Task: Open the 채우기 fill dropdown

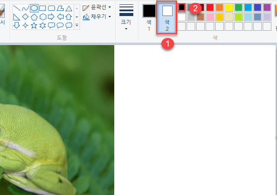Action: click(x=97, y=17)
